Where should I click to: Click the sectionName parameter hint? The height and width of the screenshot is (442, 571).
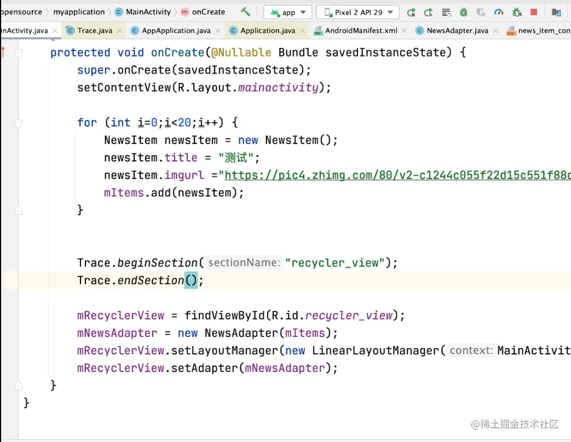(244, 263)
